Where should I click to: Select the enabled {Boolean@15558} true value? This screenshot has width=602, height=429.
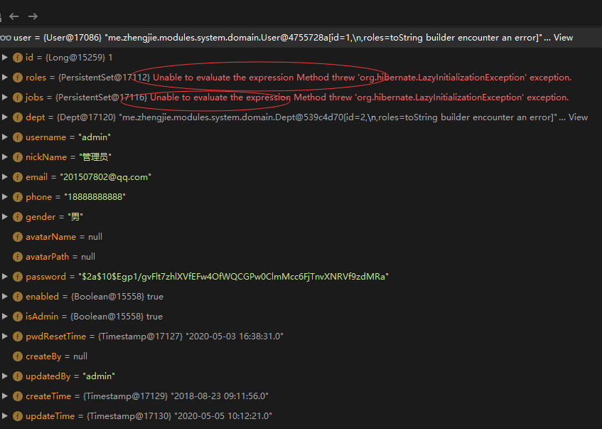[117, 297]
